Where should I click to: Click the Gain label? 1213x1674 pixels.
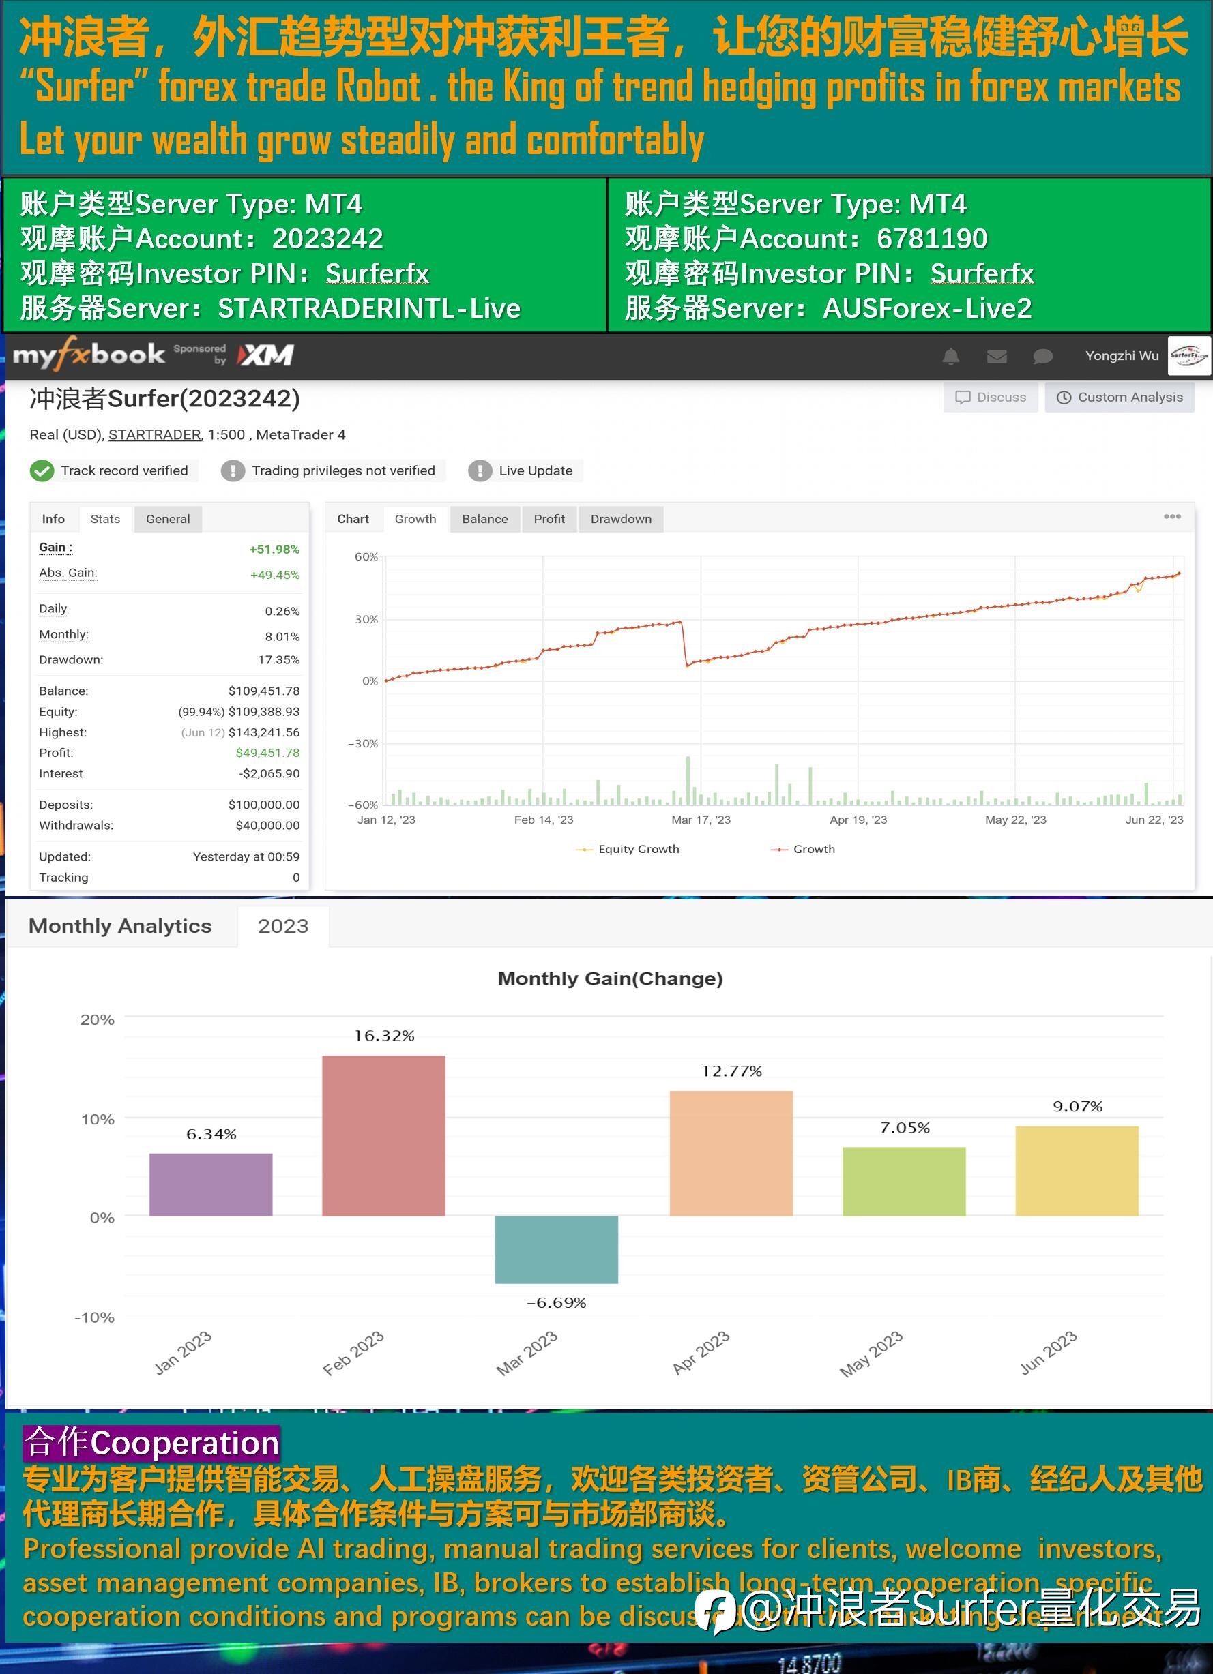point(55,548)
